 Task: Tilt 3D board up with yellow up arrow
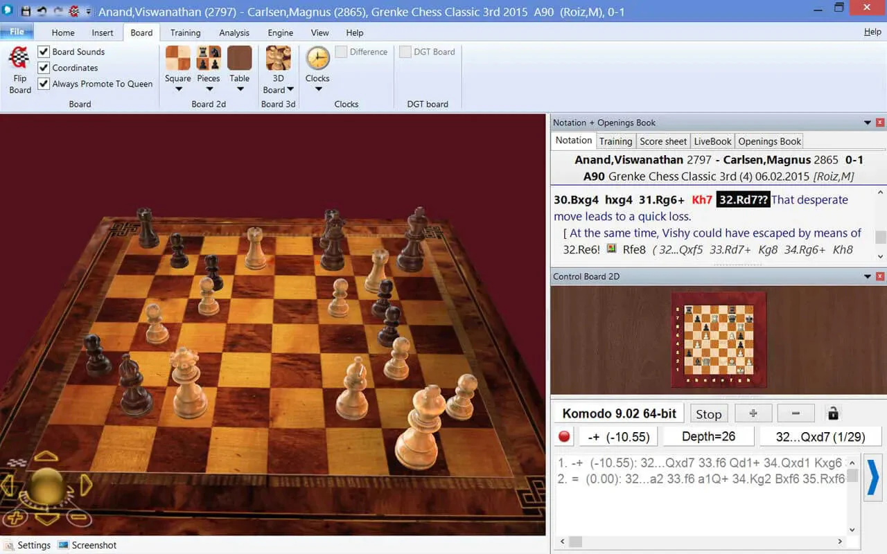click(46, 456)
